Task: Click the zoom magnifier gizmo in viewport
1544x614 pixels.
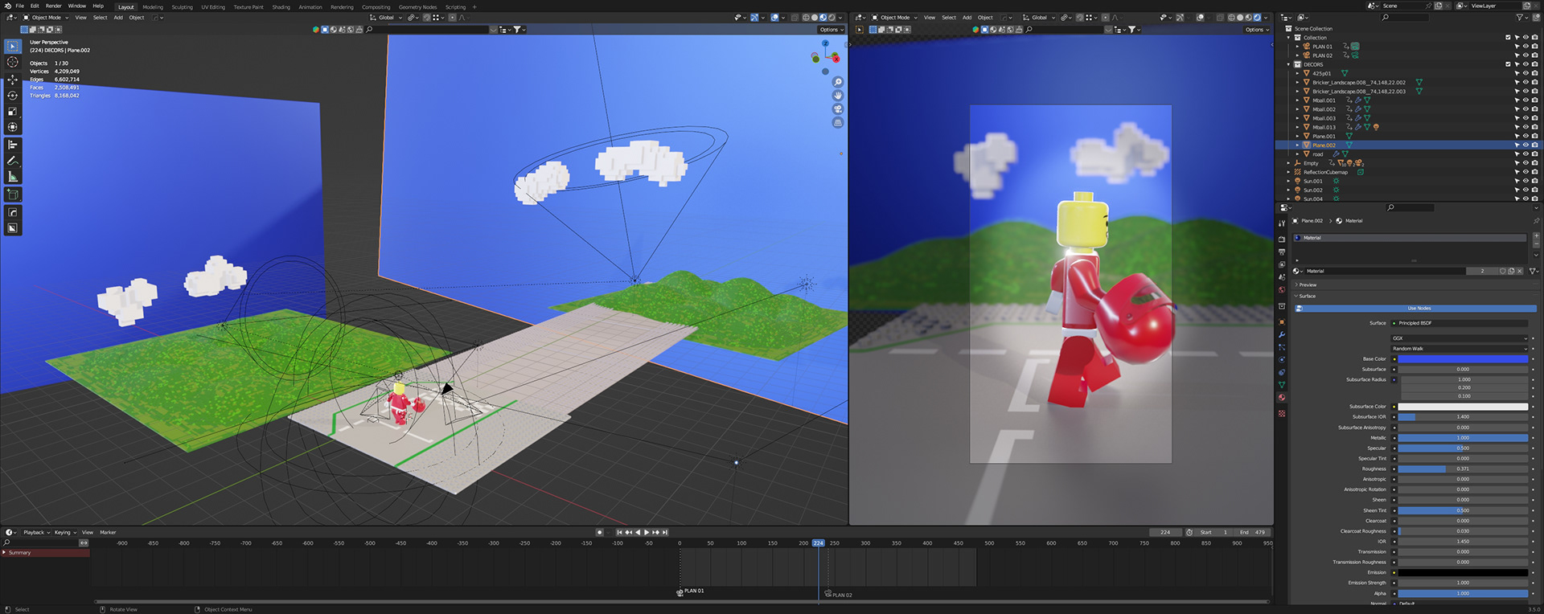Action: coord(837,82)
